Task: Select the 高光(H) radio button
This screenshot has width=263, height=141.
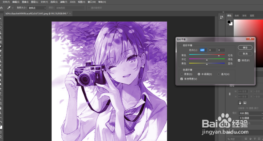Action: (219, 74)
